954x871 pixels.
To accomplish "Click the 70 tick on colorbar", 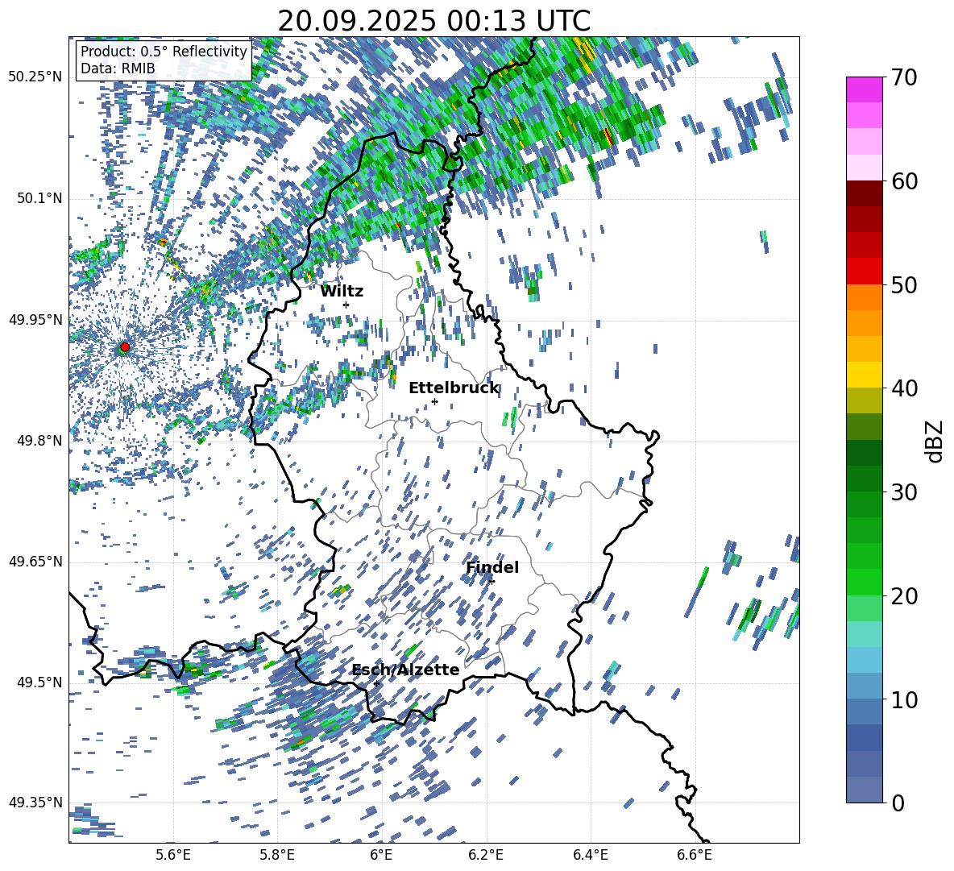I will [x=903, y=78].
